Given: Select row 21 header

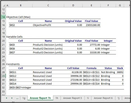Looking at the screenshot, I should click(3, 45).
